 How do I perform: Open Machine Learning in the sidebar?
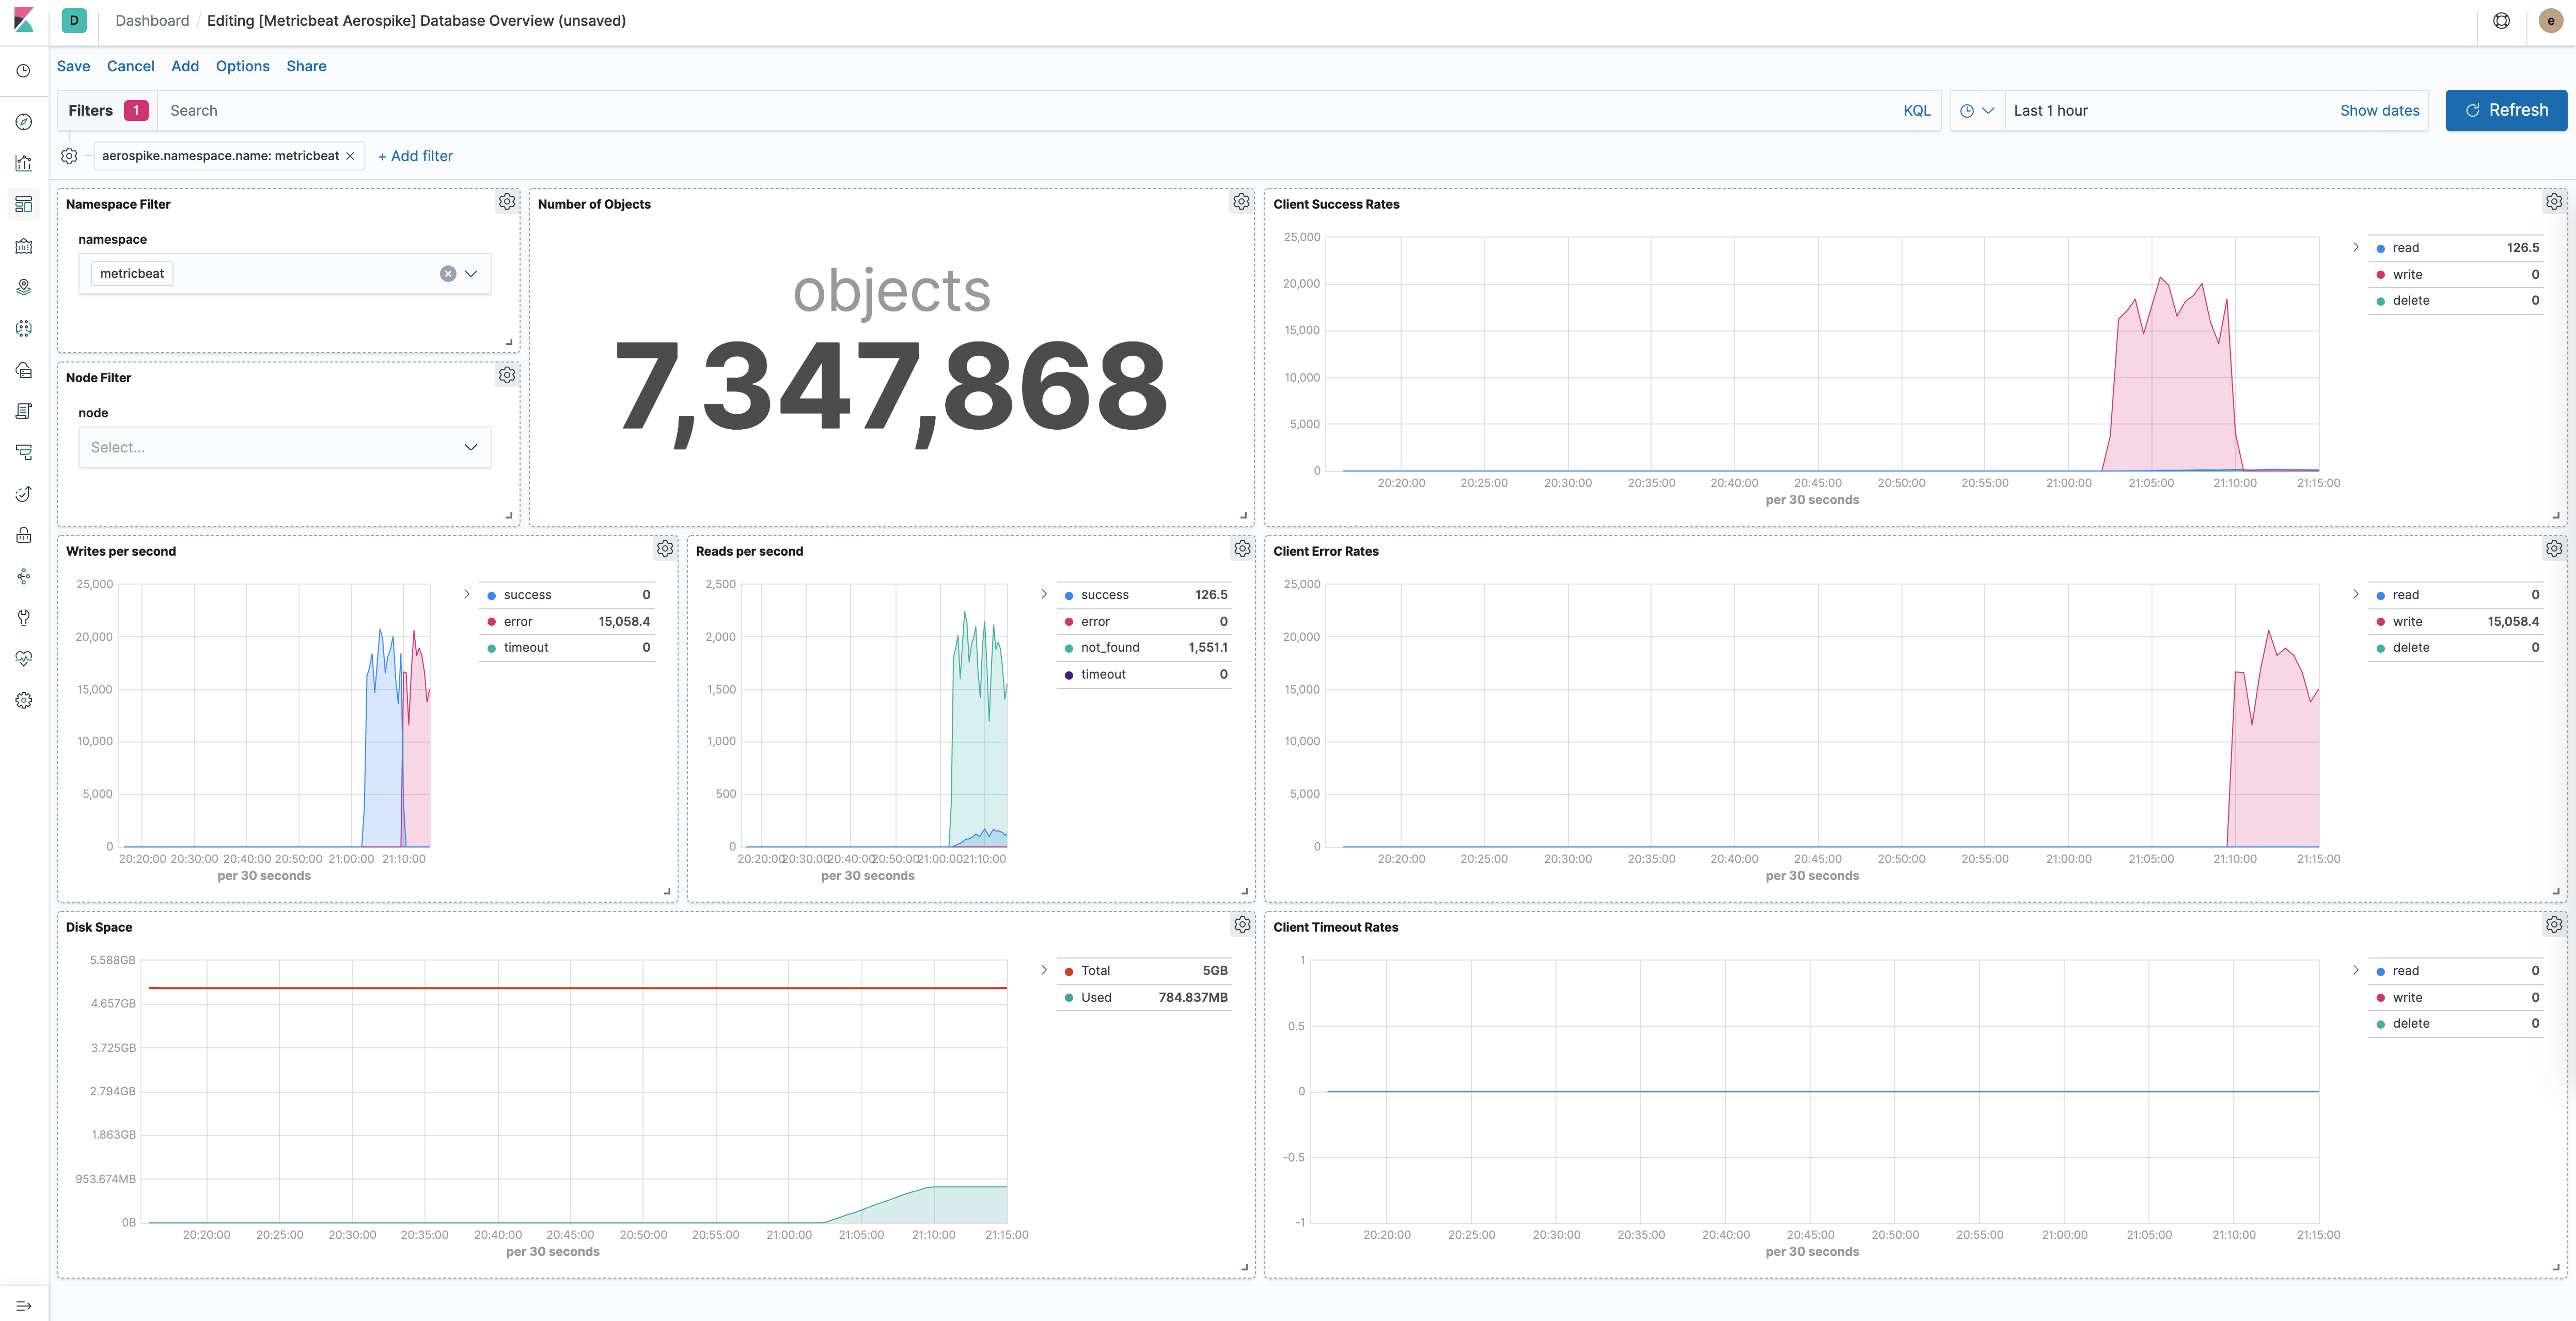pos(23,328)
